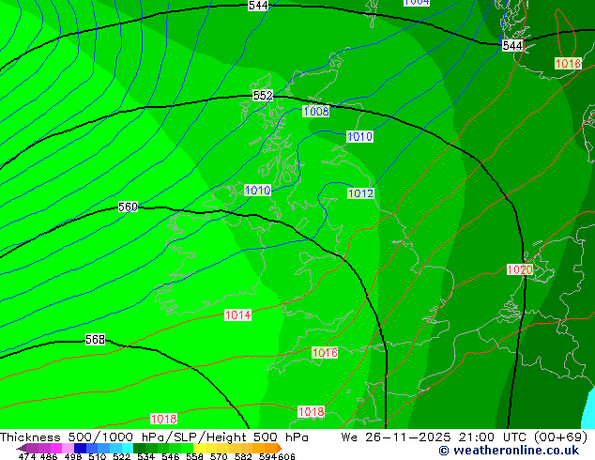Viewport: 595px width, 460px height.
Task: Click the dark purple legend swatch above 474
Action: [22, 448]
